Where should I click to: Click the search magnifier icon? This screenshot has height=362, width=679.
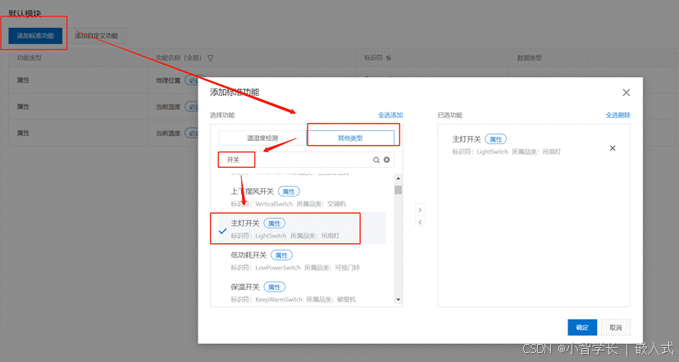[376, 160]
